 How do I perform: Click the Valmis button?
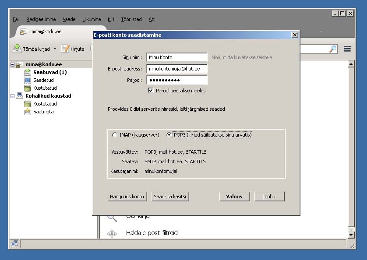pos(234,197)
